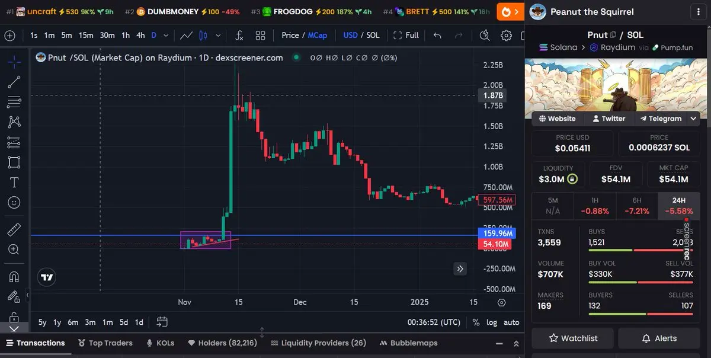Open the Fibonacci retracement tool
This screenshot has width=711, height=358.
pos(14,103)
